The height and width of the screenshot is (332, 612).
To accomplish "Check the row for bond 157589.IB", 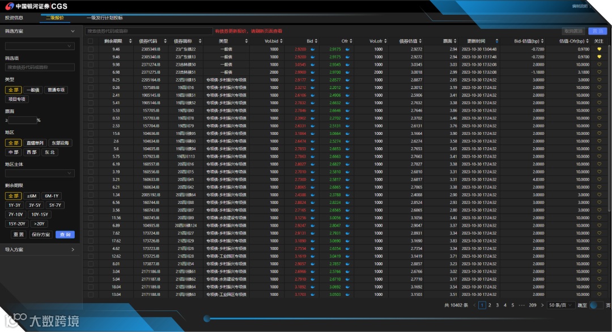I will (x=91, y=87).
